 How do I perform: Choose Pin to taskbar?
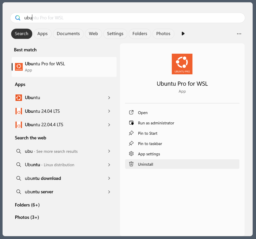click(x=182, y=144)
